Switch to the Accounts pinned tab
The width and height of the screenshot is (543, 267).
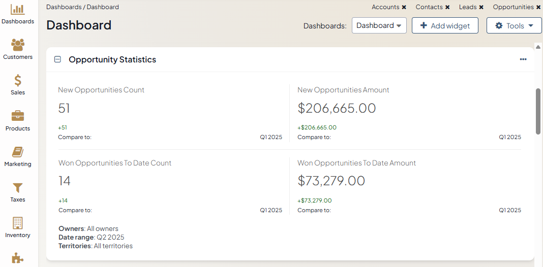[x=385, y=7]
